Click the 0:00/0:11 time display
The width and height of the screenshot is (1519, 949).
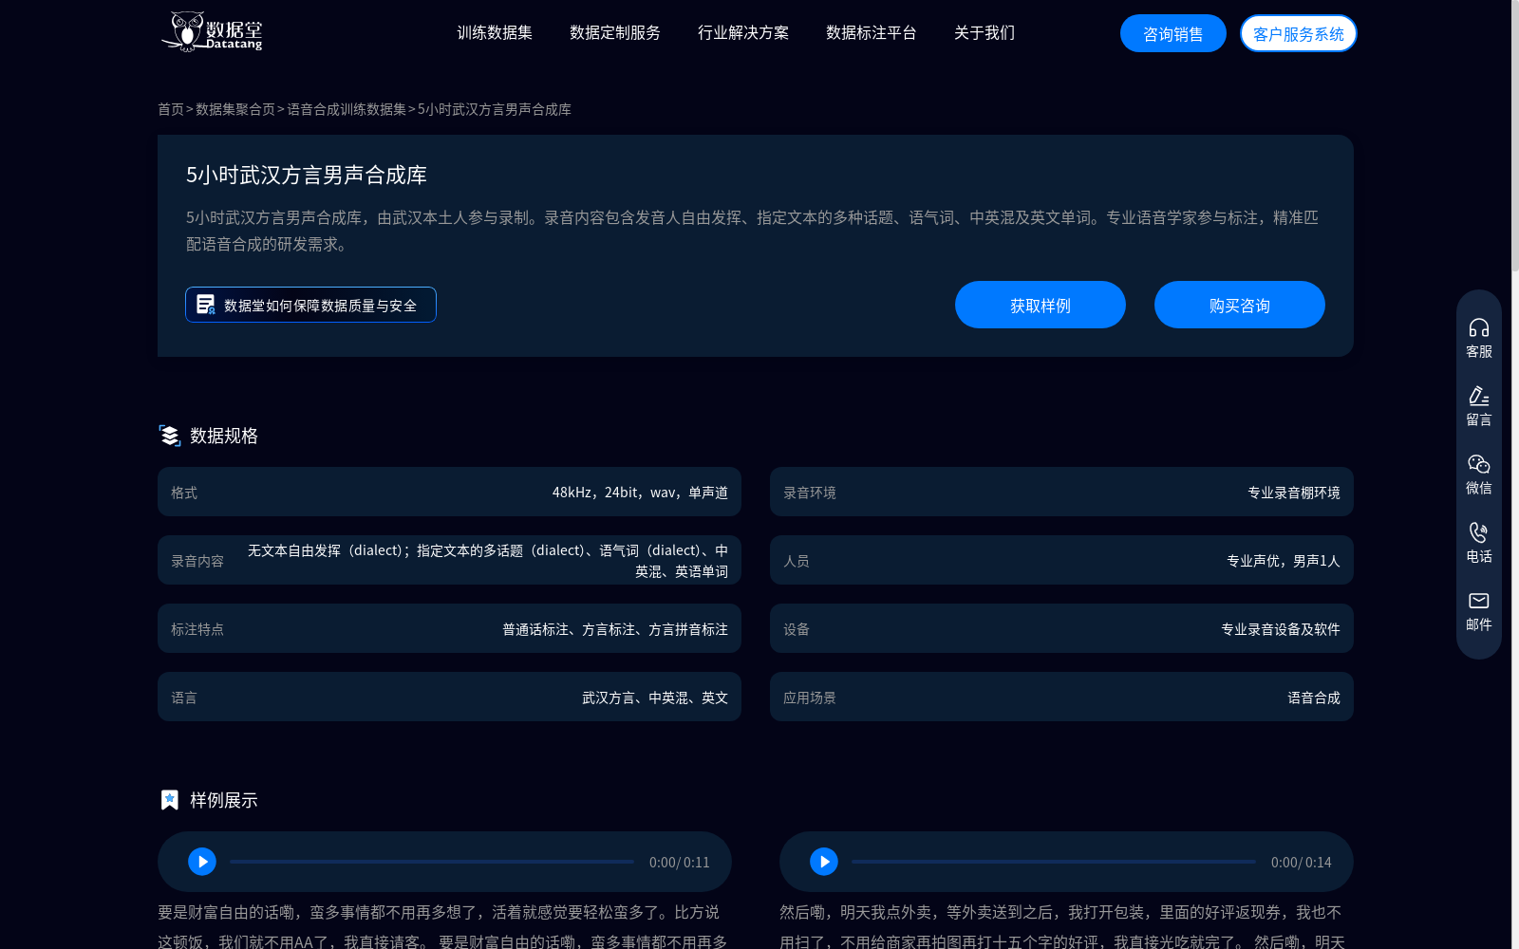coord(680,863)
